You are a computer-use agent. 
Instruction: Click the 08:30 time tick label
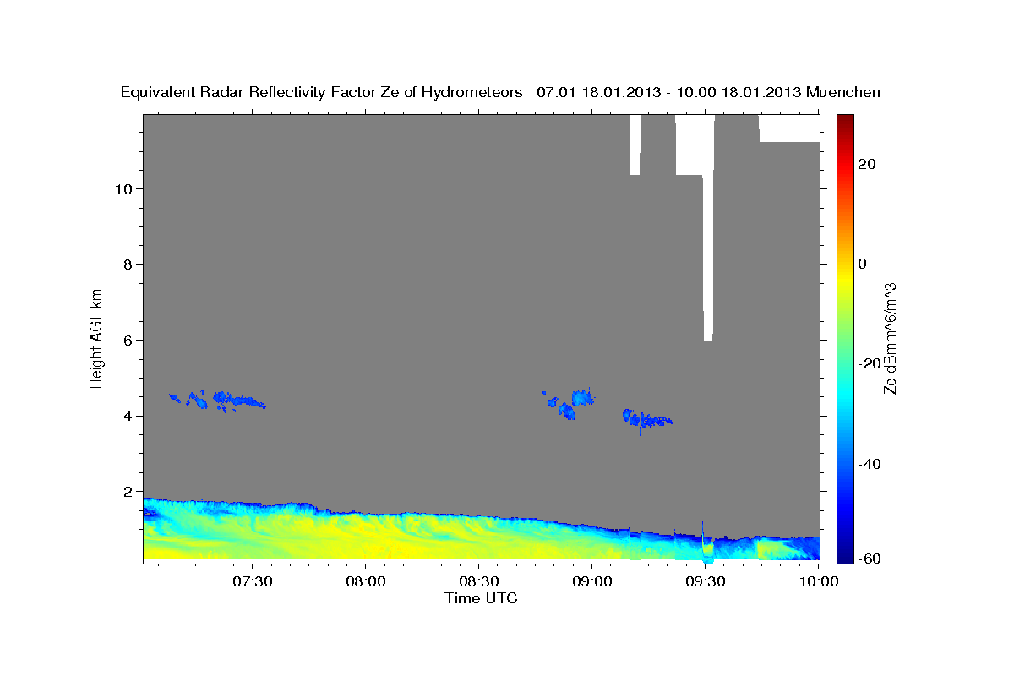[479, 581]
